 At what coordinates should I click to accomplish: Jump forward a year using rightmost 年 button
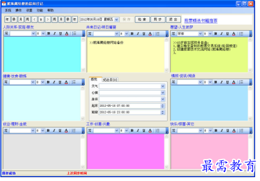[x=75, y=20]
